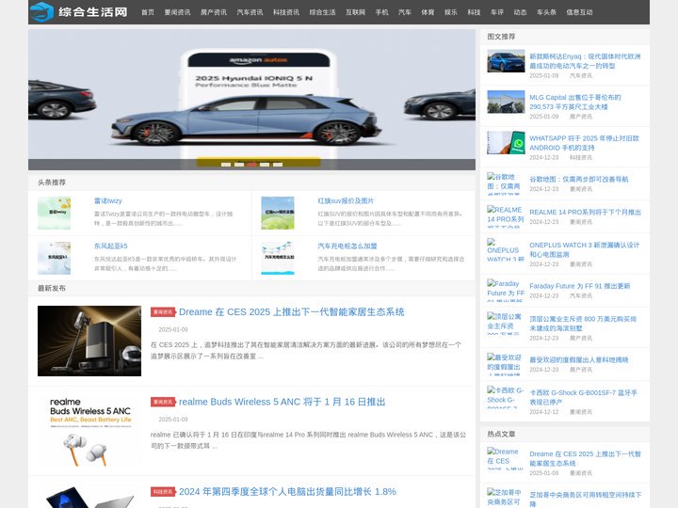Screen dimensions: 678x508
Task: Click the 科技资讯 tag on the PC shipment article
Action: coord(163,492)
